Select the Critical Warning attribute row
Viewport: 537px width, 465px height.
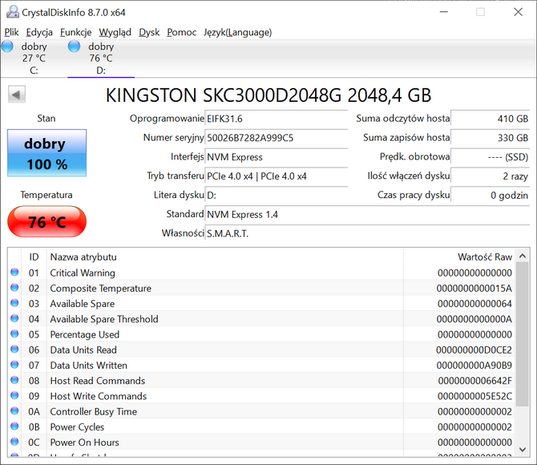(x=261, y=273)
